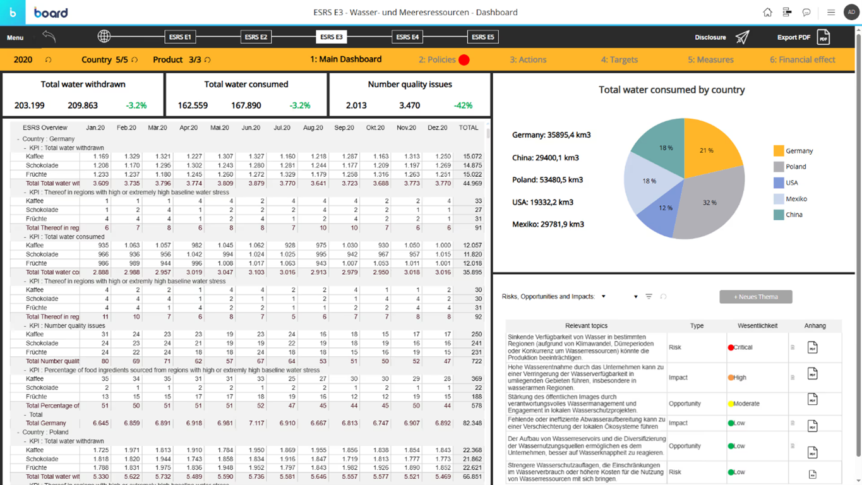Reset the 2020 year selection

[x=48, y=60]
